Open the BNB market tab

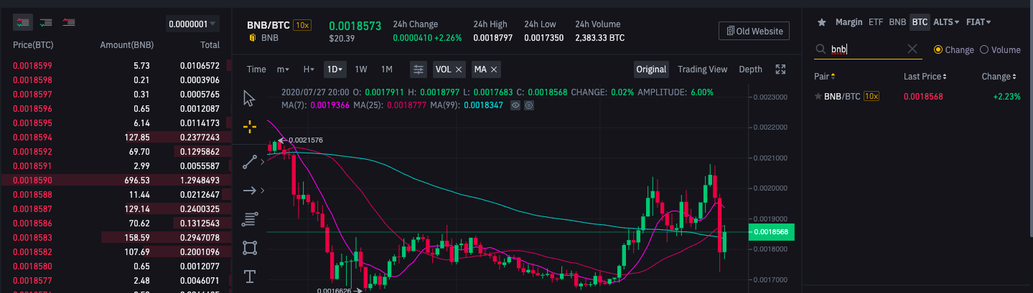[897, 22]
